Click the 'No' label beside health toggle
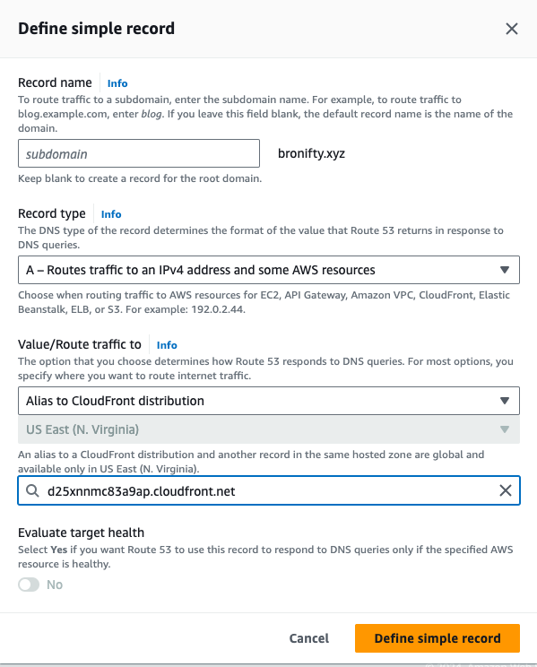 pyautogui.click(x=55, y=585)
